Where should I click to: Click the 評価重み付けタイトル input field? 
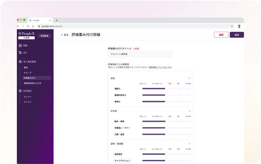click(x=140, y=54)
